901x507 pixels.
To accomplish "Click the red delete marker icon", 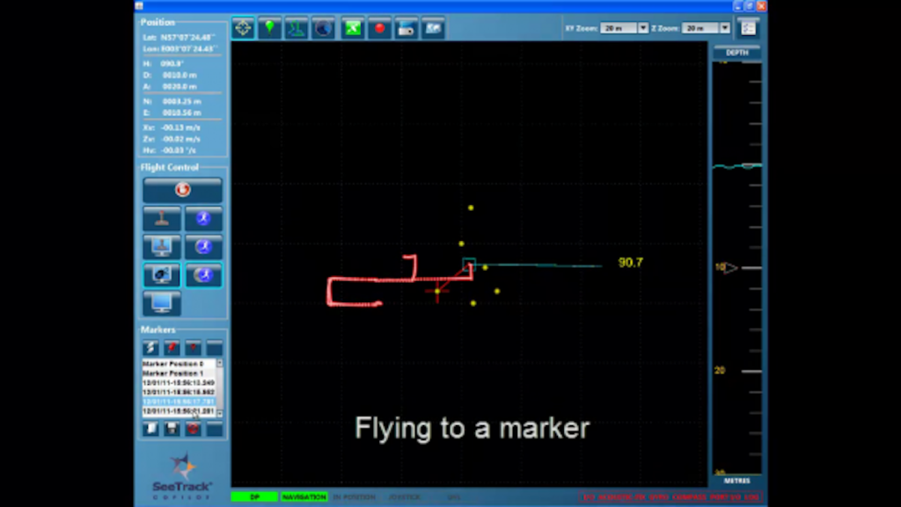I will coord(193,429).
